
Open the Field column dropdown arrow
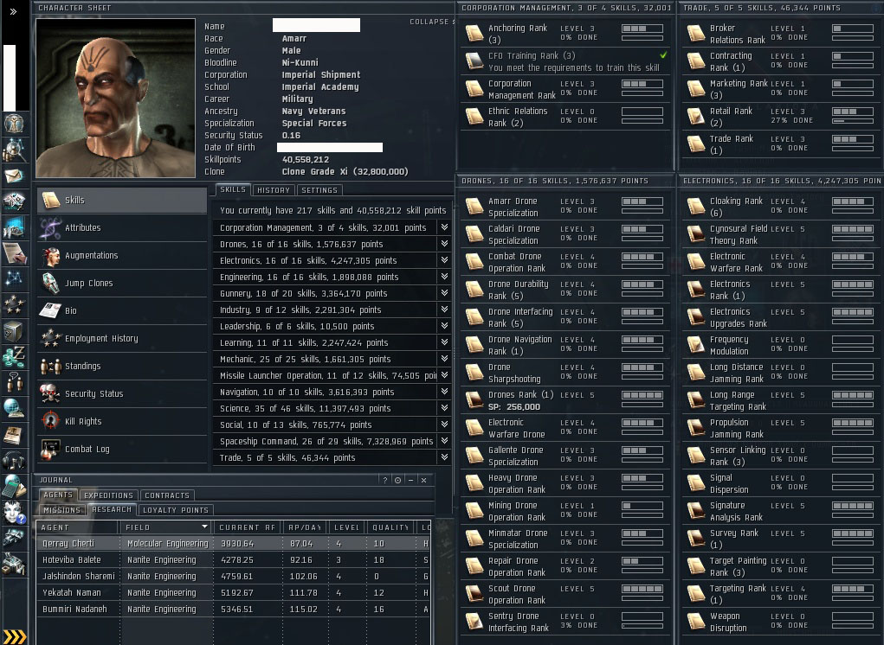pyautogui.click(x=204, y=527)
